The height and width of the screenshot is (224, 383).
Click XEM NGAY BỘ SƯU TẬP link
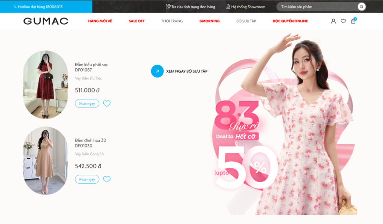(x=187, y=71)
